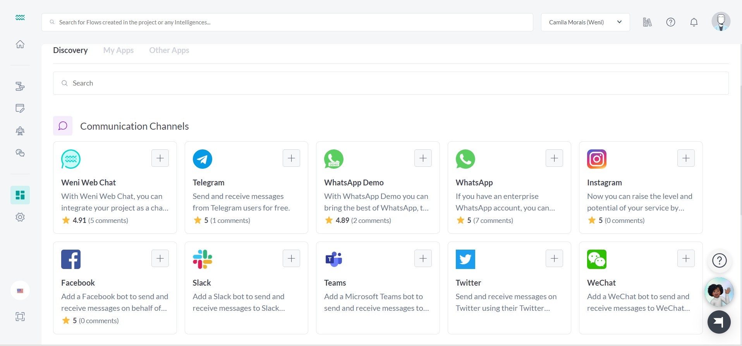
Task: Open the notifications bell
Action: [x=694, y=22]
